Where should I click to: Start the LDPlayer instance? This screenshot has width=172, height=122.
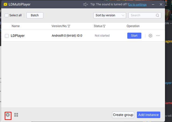point(134,36)
